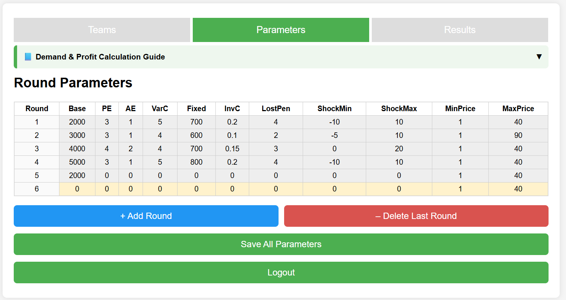The image size is (566, 300).
Task: Click the blue book guide icon
Action: coord(28,57)
